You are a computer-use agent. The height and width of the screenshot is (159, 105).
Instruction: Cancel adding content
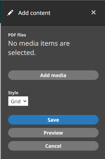[x=53, y=146]
